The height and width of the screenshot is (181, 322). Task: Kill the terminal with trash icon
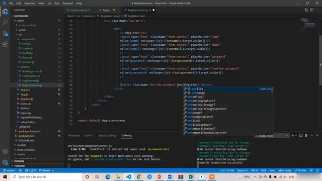[306, 135]
